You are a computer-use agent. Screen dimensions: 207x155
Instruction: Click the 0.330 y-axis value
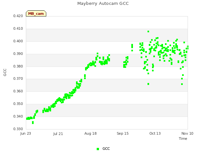tap(18, 129)
